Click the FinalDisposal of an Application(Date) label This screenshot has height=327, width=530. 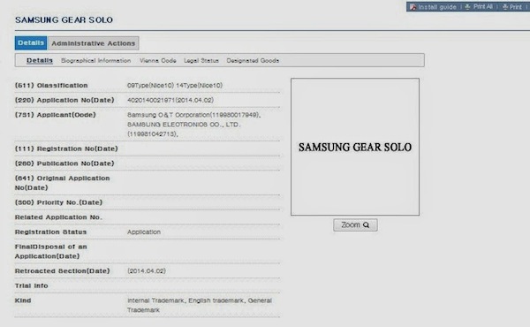[x=51, y=251]
